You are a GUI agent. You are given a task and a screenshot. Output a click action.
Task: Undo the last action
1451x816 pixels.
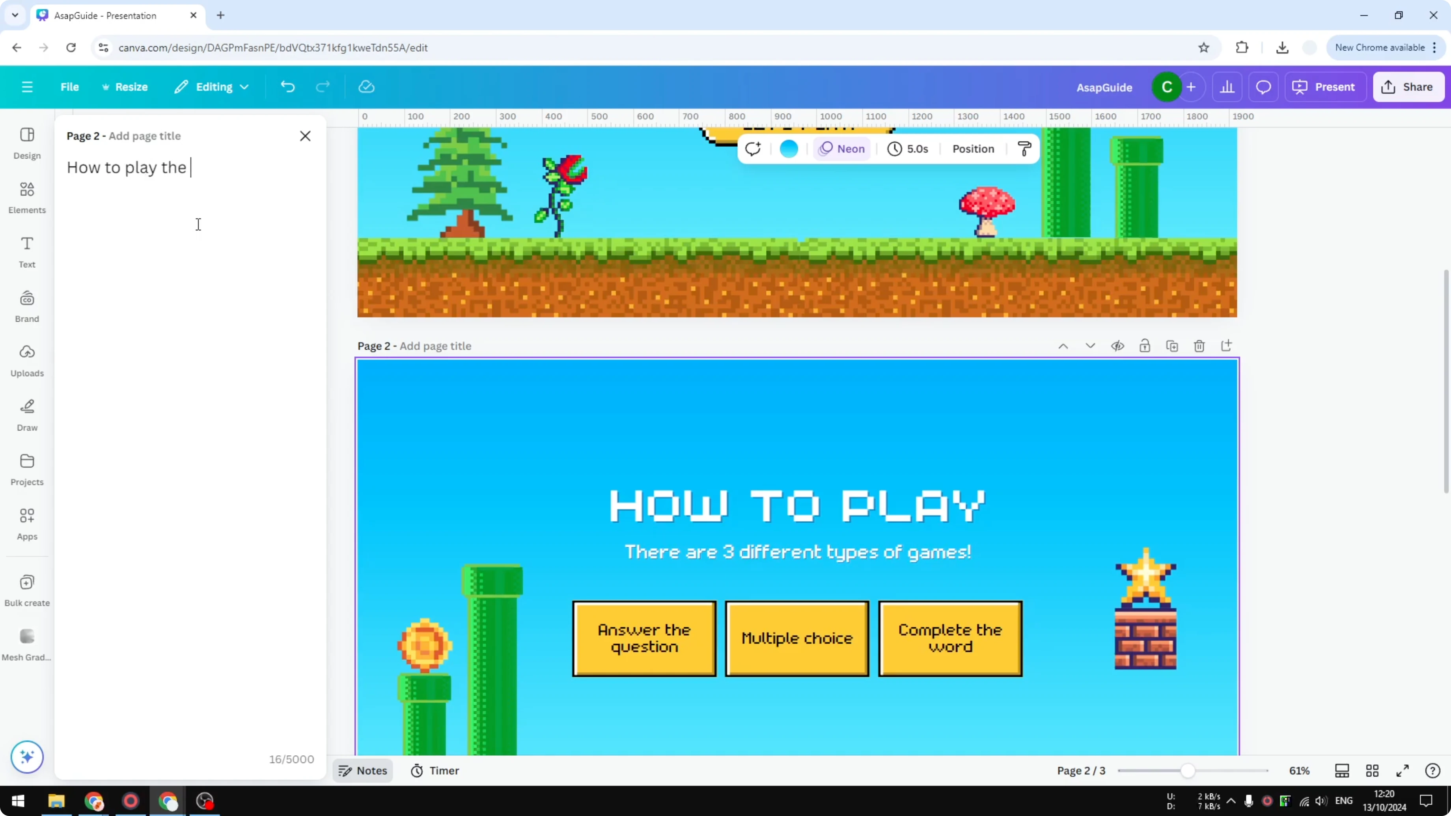click(x=288, y=87)
